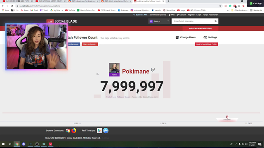Open the YouTube bookmark

pos(70,10)
